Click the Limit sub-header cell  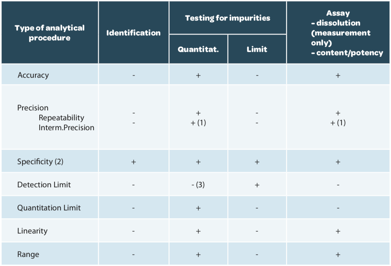coord(257,49)
